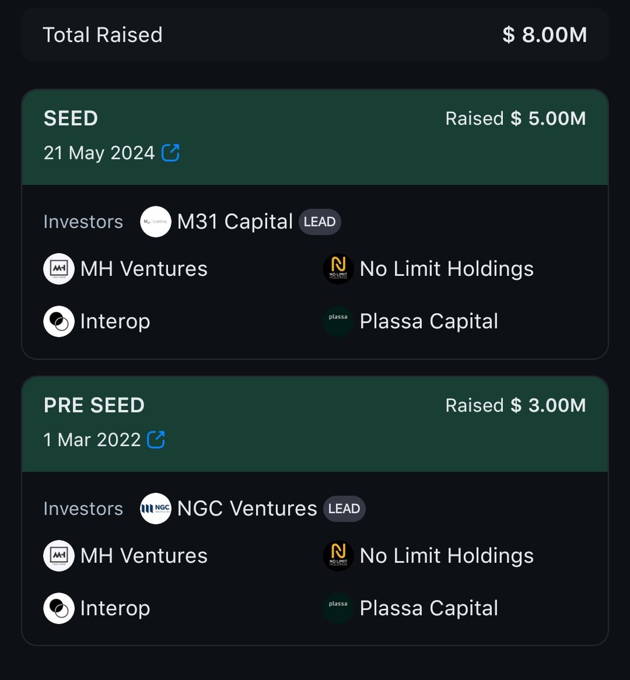Click the MH Ventures logo in Pre Seed round
Viewport: 630px width, 680px height.
pyautogui.click(x=58, y=556)
